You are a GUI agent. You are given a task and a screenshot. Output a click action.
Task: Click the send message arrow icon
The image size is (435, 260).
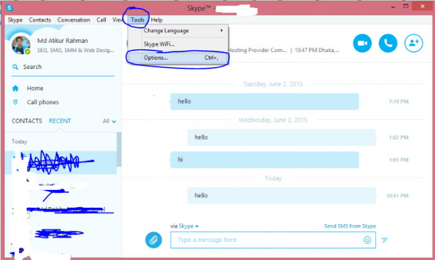coord(385,240)
